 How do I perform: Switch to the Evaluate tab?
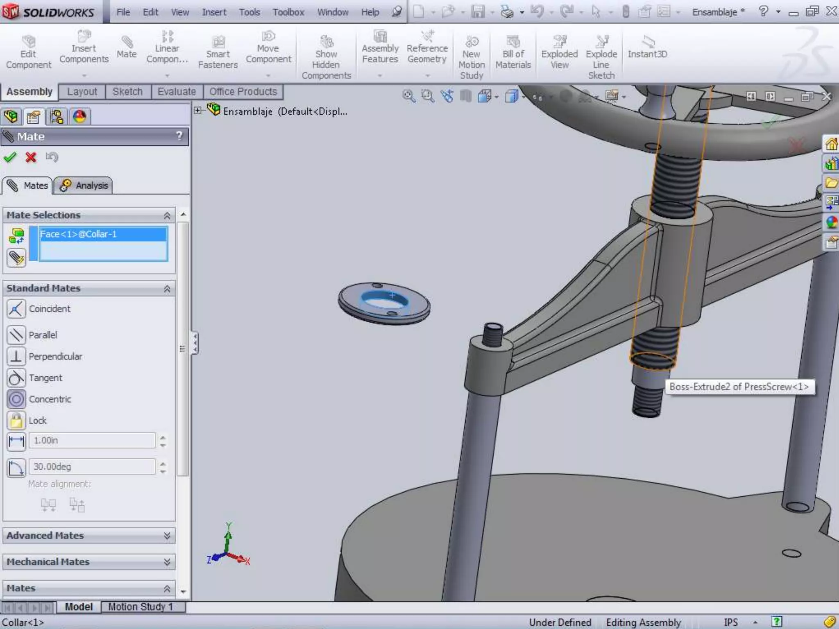coord(177,92)
